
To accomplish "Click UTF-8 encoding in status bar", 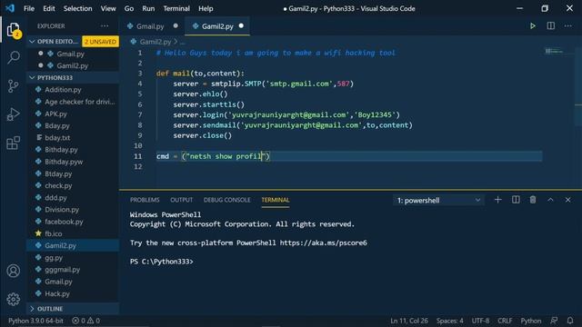I will [x=480, y=321].
